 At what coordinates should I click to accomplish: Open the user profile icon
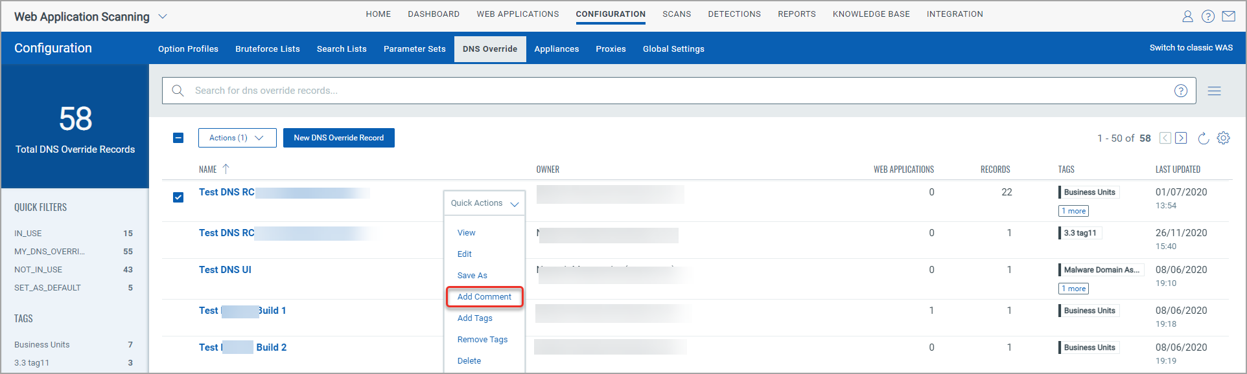tap(1187, 16)
